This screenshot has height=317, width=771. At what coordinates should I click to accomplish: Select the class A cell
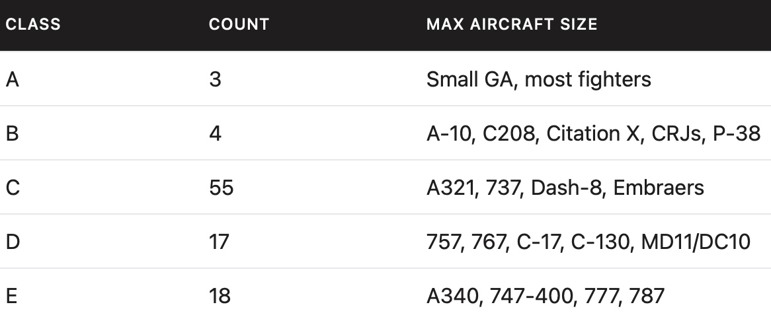13,80
